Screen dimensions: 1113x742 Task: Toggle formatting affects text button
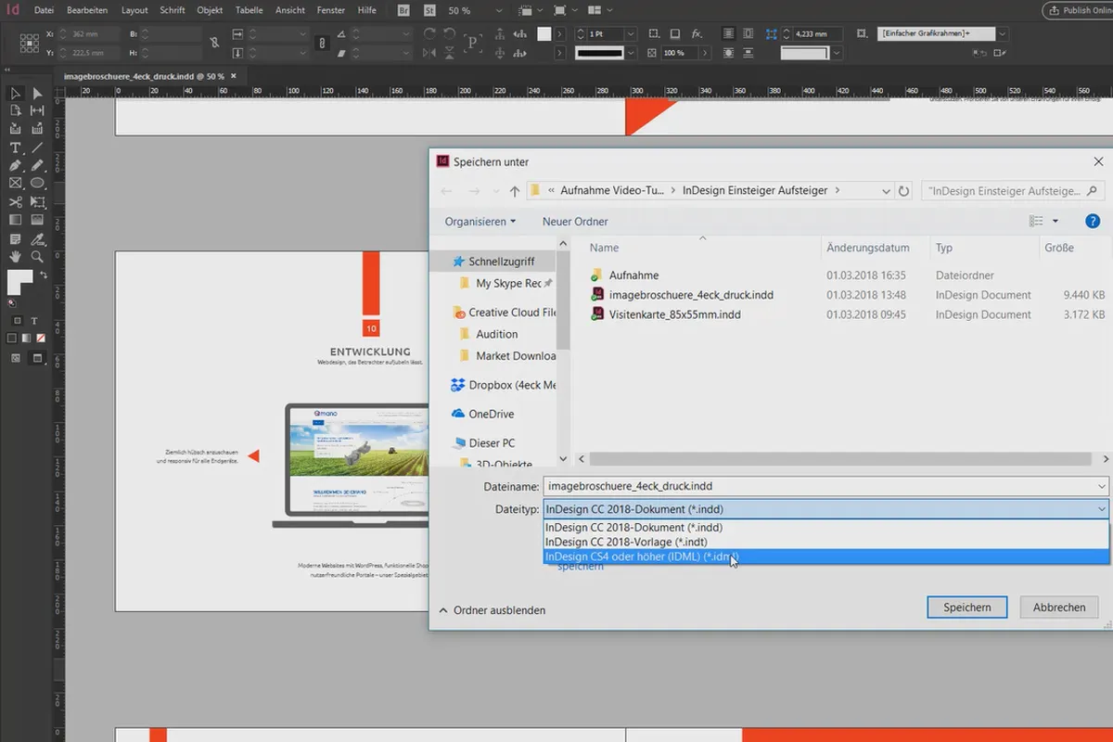click(34, 321)
